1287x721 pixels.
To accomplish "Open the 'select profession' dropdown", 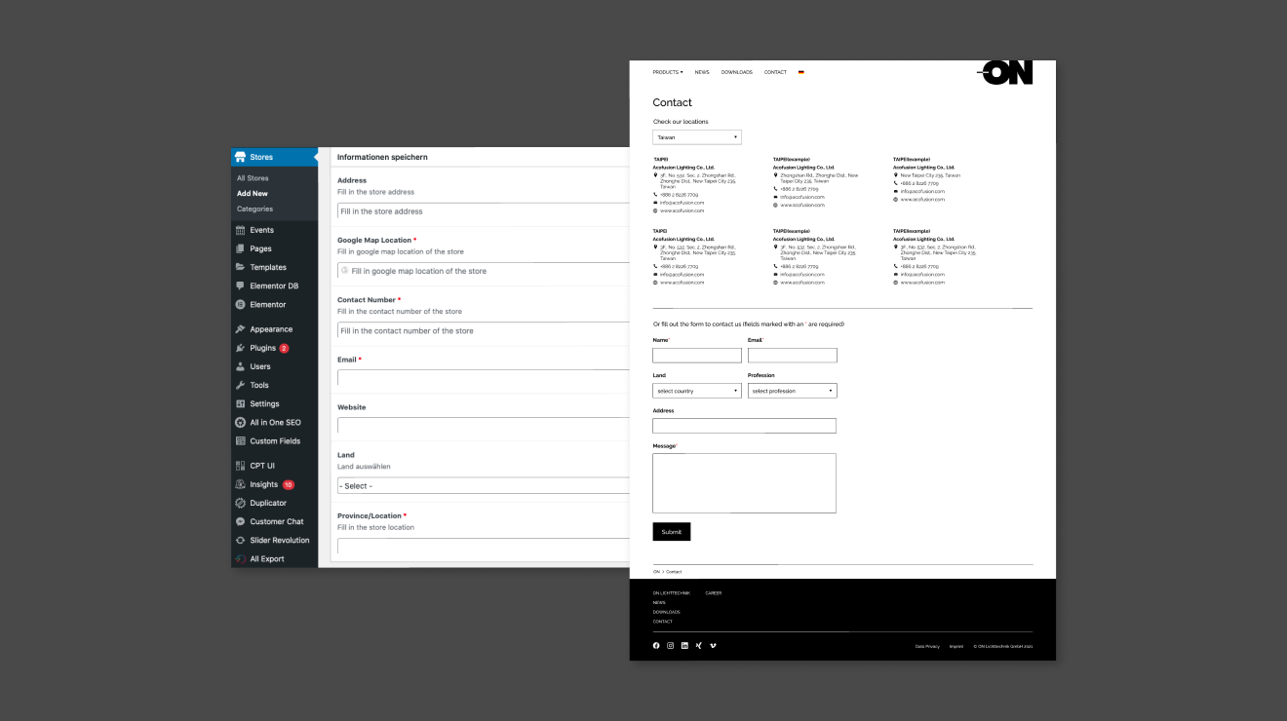I will click(793, 391).
